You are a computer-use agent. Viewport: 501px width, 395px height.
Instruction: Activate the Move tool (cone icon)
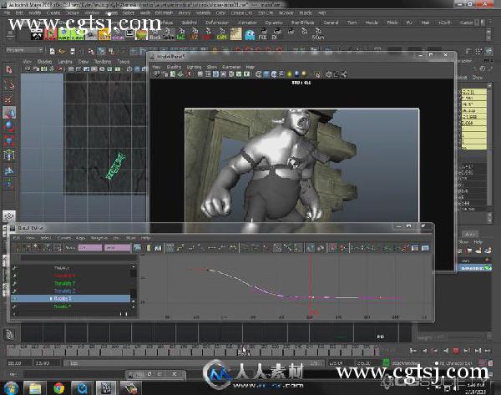tap(9, 113)
